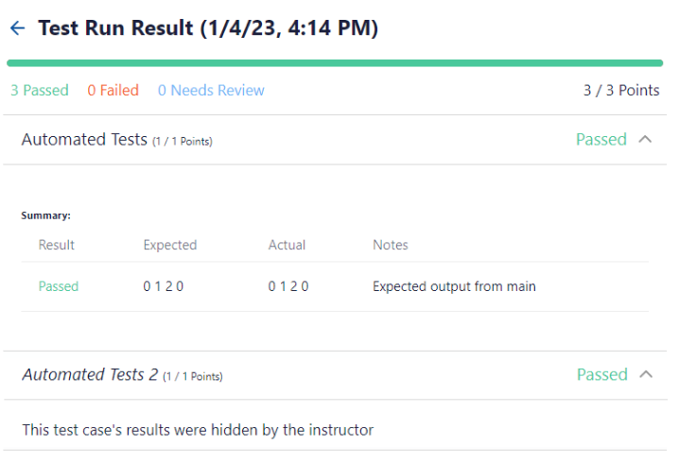Show the 0 Failed tests
679x464 pixels.
coord(113,91)
